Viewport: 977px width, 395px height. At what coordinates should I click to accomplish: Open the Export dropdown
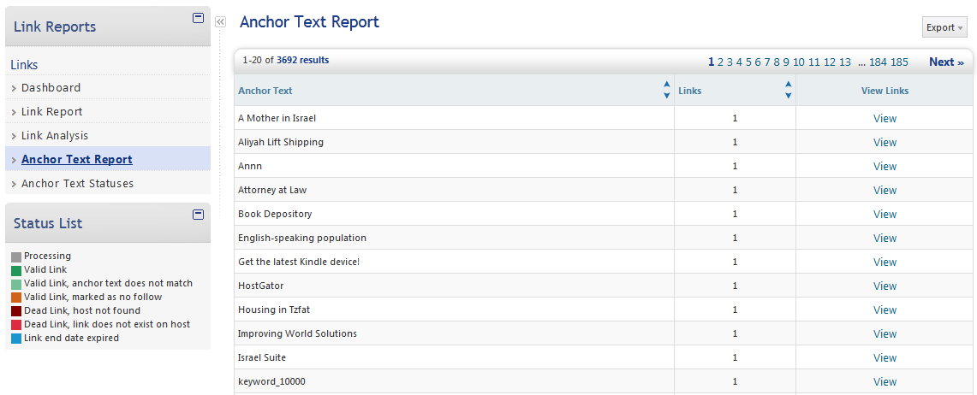(x=944, y=27)
